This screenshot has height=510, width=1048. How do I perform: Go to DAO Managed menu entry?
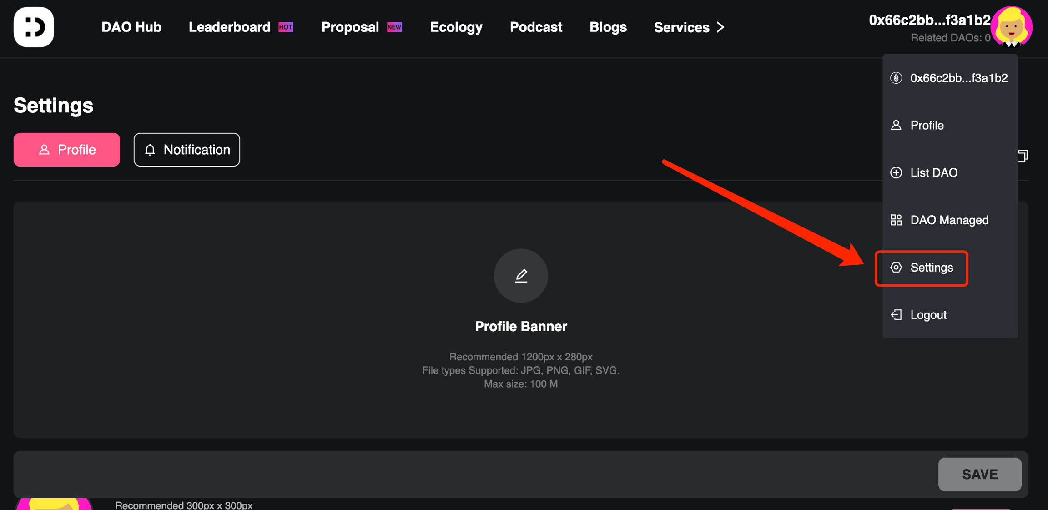coord(949,220)
